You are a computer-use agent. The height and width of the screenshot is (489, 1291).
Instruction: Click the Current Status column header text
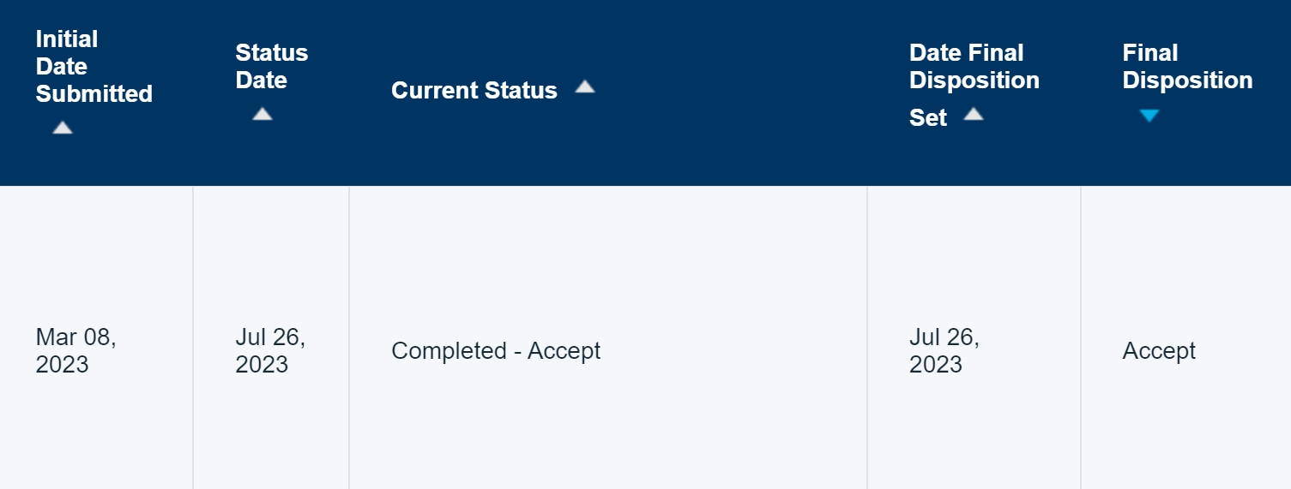(474, 91)
